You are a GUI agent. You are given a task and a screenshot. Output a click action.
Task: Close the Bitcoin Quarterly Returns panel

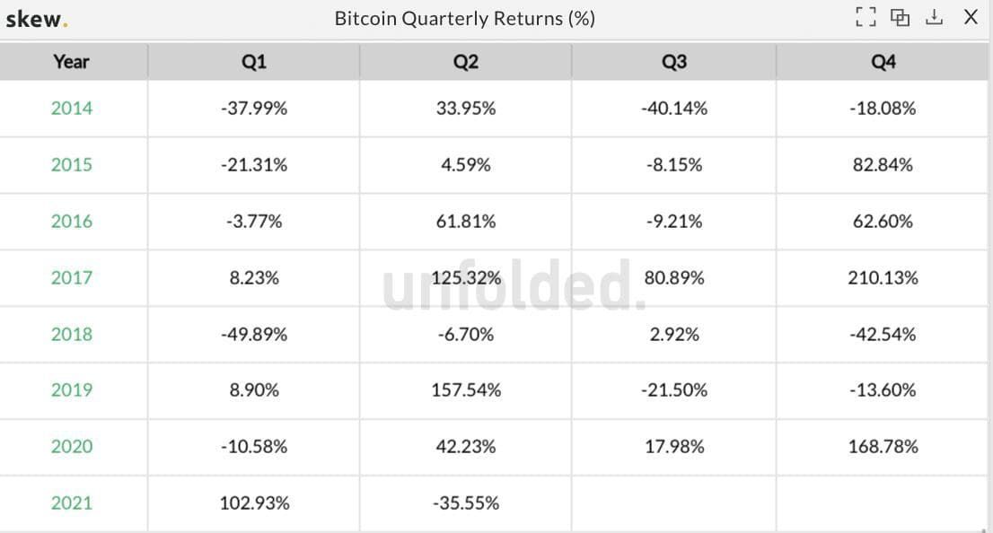click(x=971, y=17)
